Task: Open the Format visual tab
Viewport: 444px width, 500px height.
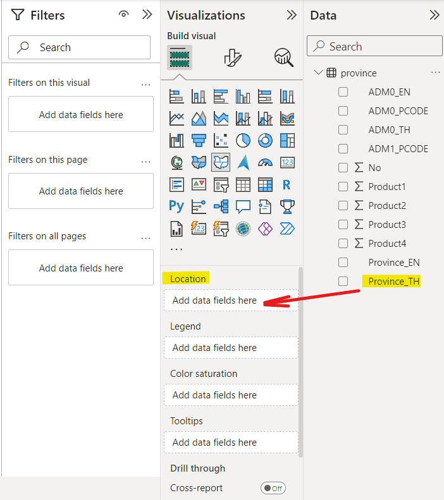Action: tap(232, 58)
